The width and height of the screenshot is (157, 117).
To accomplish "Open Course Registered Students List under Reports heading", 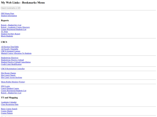I will 14,29.
